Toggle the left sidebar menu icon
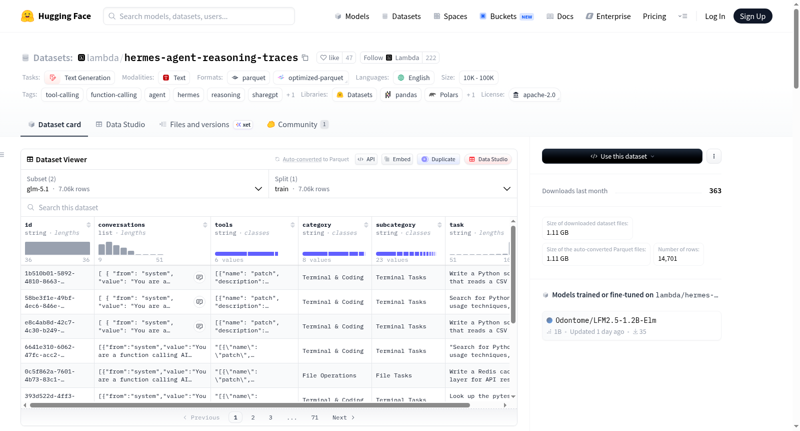 [2, 155]
